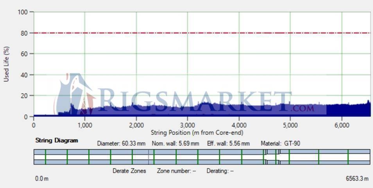Screen dimensions: 373x188
Task: Select the Eff. wall 5.56 mm readout
Action: pos(228,143)
